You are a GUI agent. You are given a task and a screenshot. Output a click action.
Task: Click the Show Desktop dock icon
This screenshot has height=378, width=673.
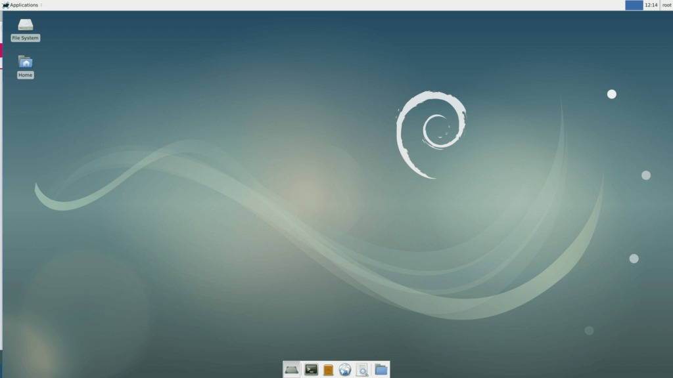click(x=291, y=369)
